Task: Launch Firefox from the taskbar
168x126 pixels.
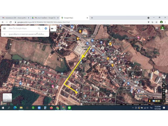Action: coord(51,108)
